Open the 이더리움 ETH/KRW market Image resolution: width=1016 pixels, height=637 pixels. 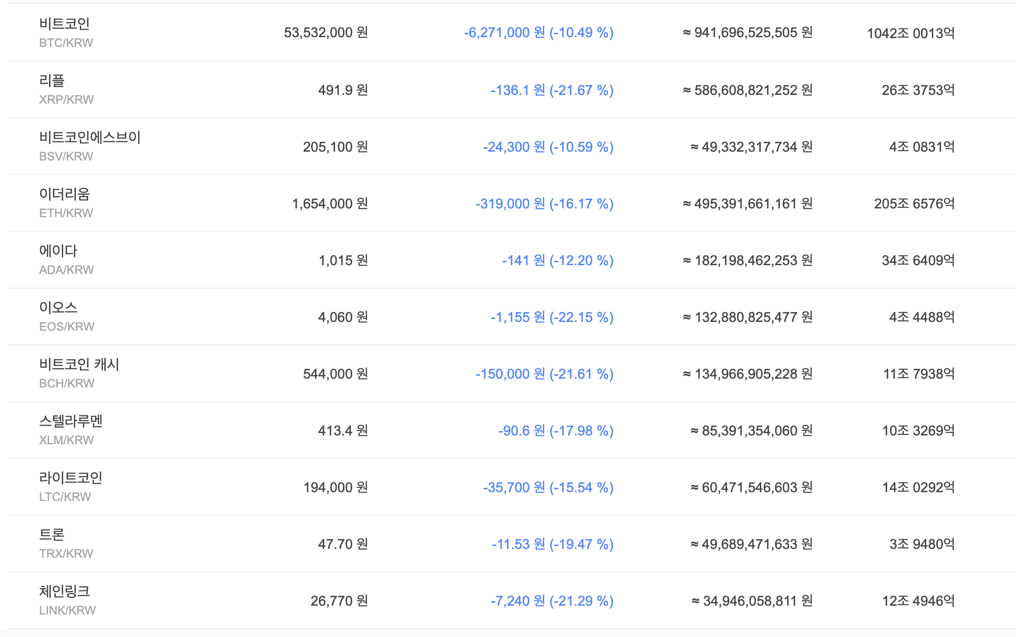click(65, 194)
